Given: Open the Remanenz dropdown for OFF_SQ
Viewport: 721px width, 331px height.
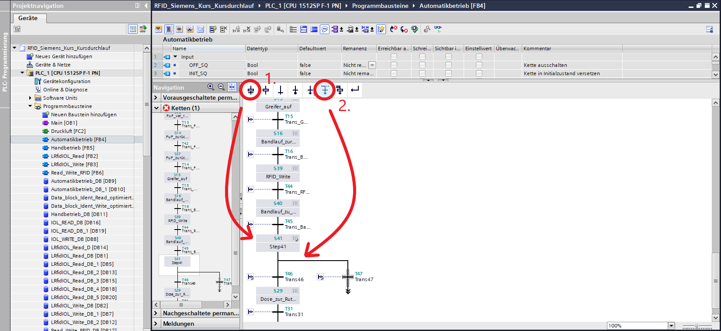Looking at the screenshot, I should (x=372, y=65).
